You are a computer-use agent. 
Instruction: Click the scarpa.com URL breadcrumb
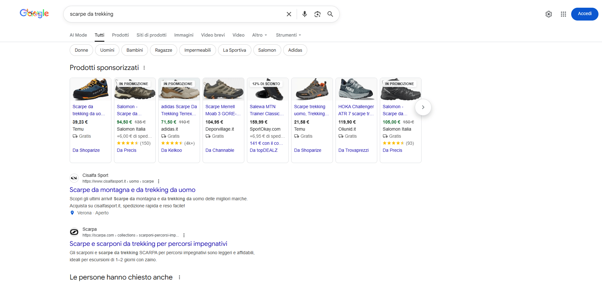point(131,235)
